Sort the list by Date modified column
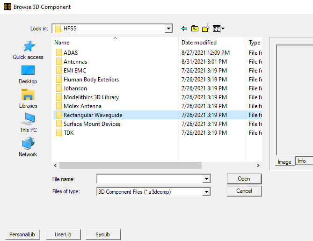 (212, 43)
